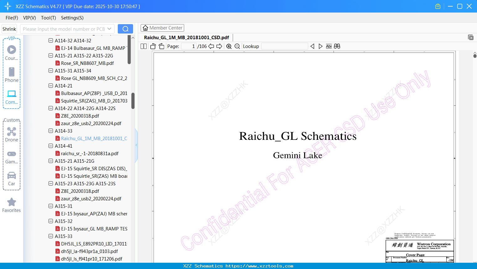The image size is (477, 269).
Task: Collapse the A115-21 A315-22 A315-22G folder
Action: tap(51, 55)
